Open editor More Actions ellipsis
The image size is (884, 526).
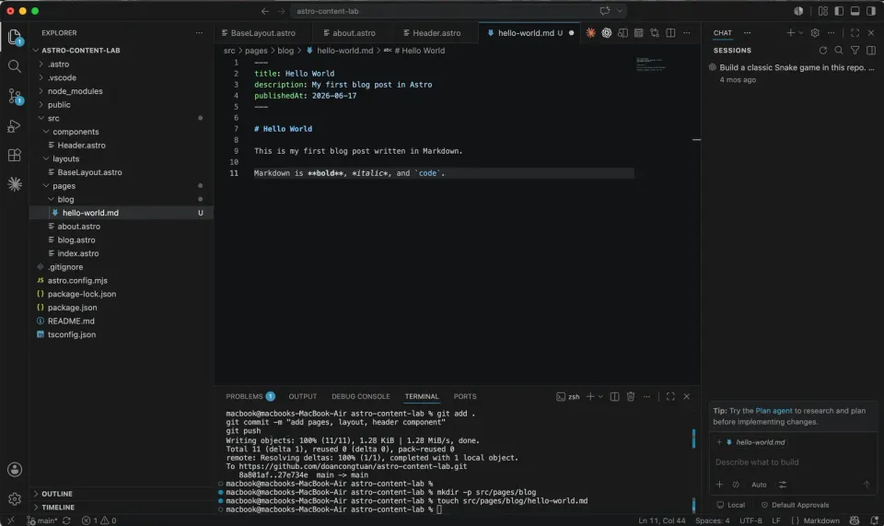[687, 32]
